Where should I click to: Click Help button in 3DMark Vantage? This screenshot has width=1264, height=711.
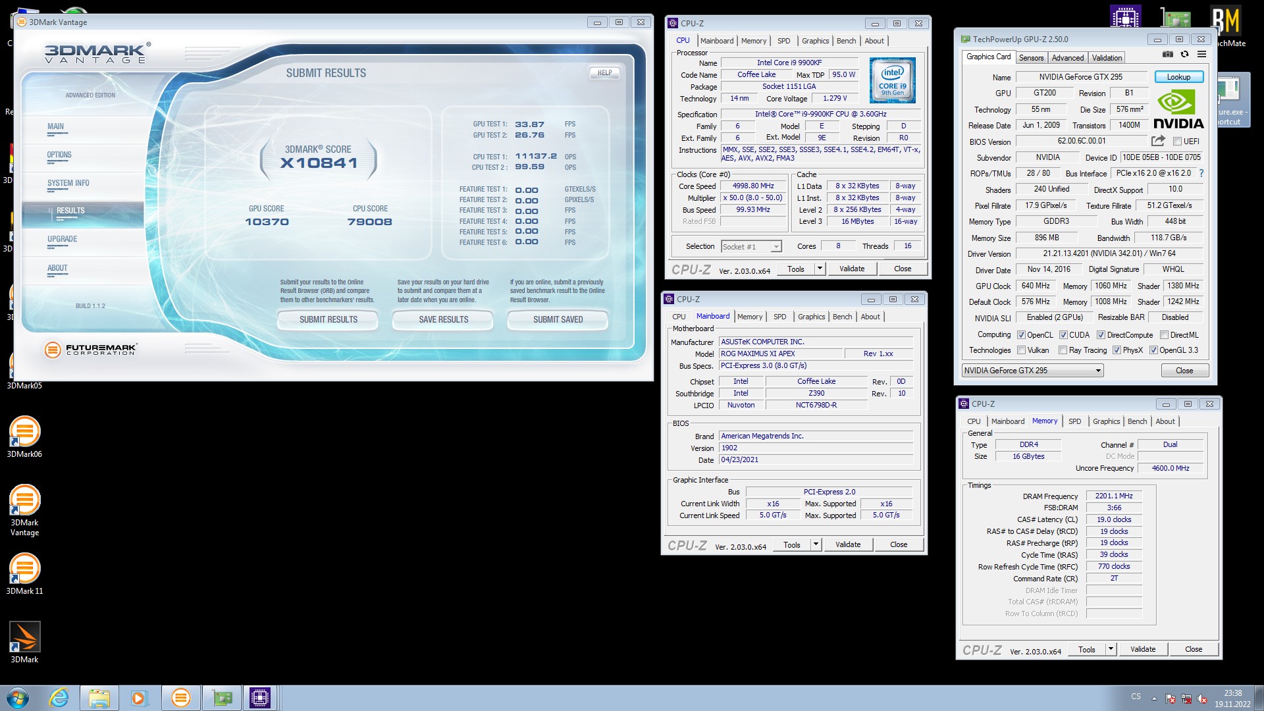604,73
